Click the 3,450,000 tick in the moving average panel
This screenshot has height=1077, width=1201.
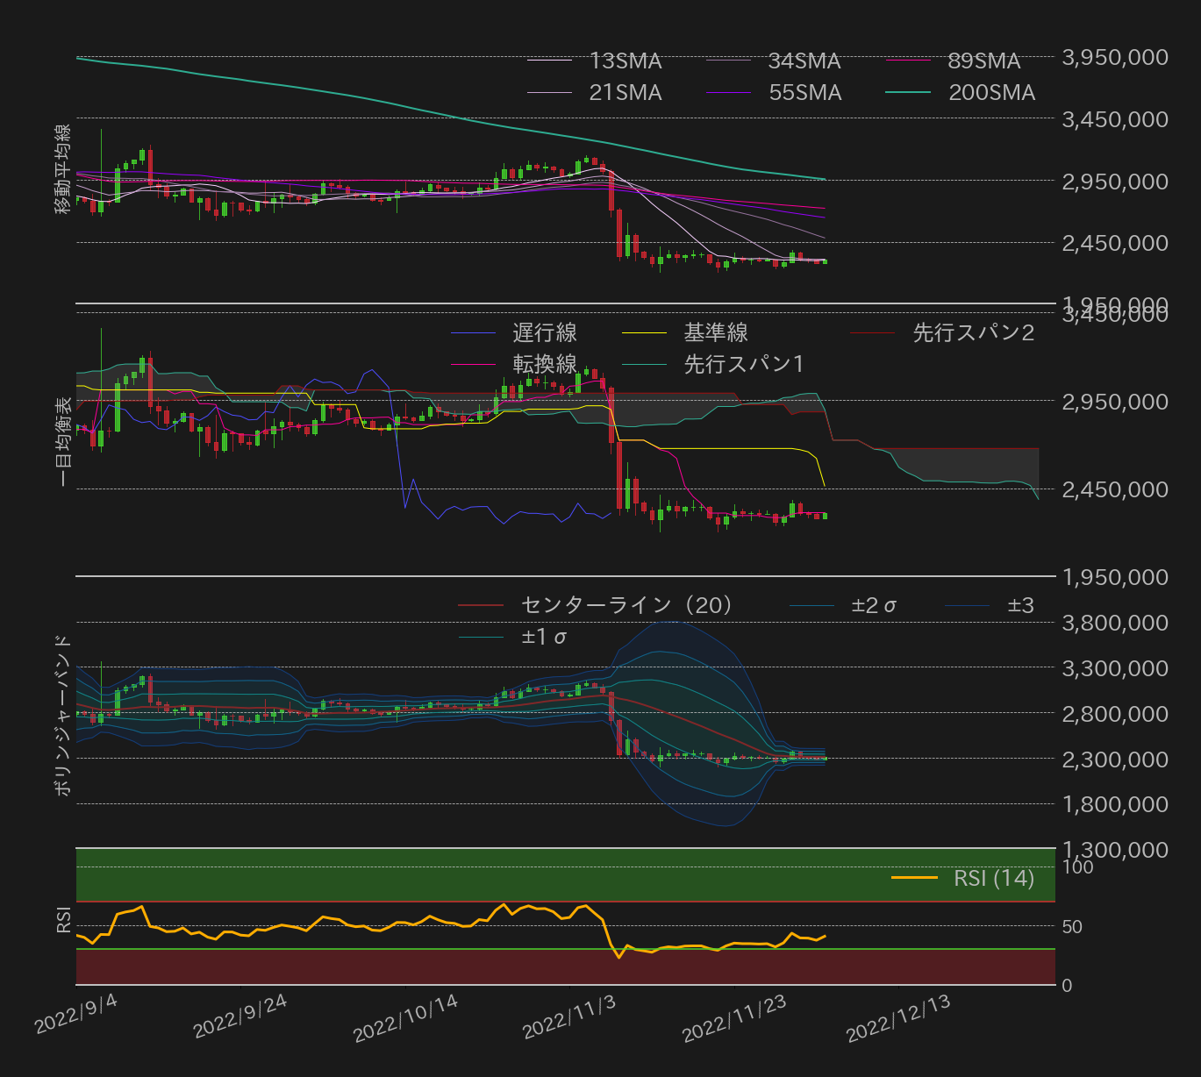point(1115,118)
